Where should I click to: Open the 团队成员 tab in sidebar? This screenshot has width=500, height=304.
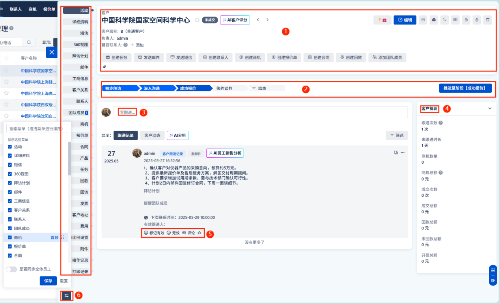point(76,113)
